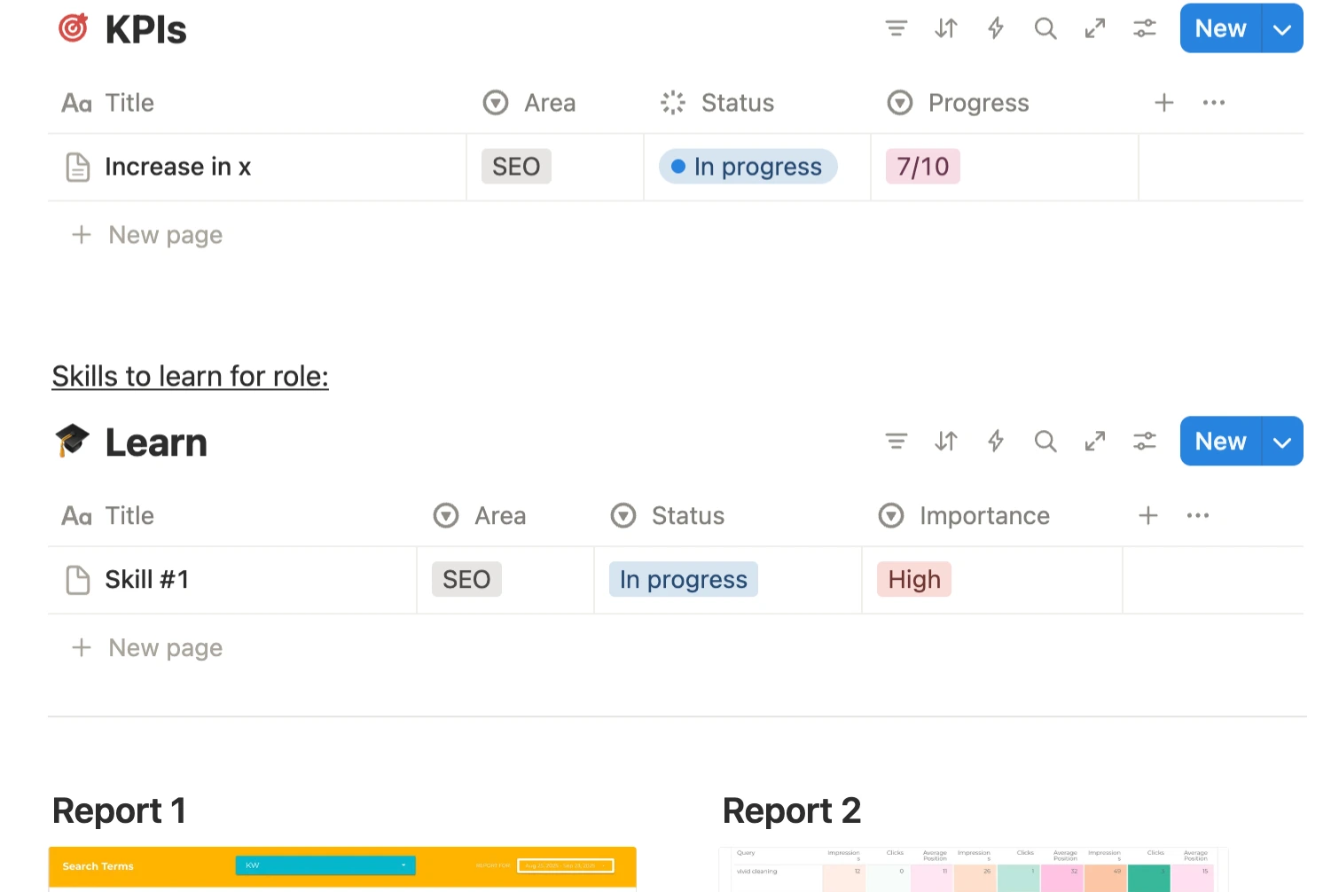Expand the Learn New button dropdown arrow

(x=1282, y=441)
